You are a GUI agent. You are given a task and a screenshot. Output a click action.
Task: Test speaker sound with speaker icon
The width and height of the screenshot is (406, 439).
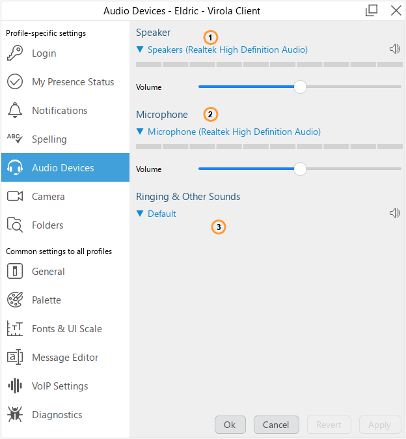[394, 50]
